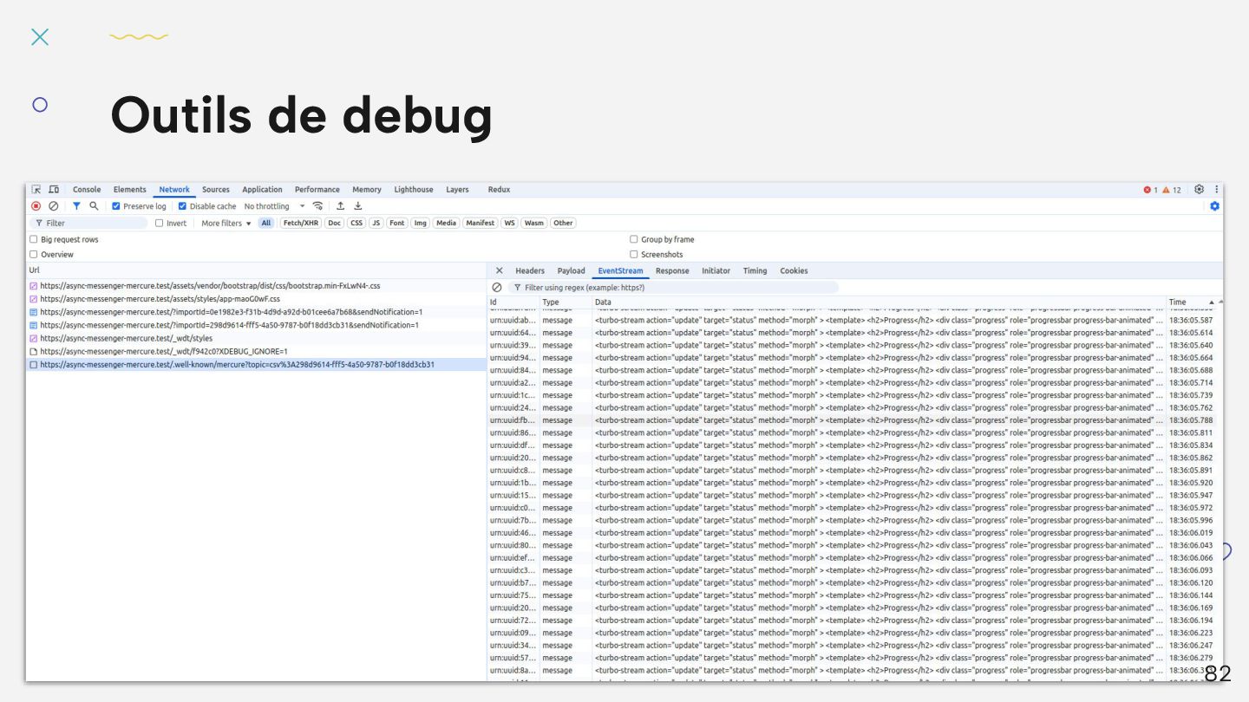
Task: Expand the More filters dropdown
Action: point(226,223)
